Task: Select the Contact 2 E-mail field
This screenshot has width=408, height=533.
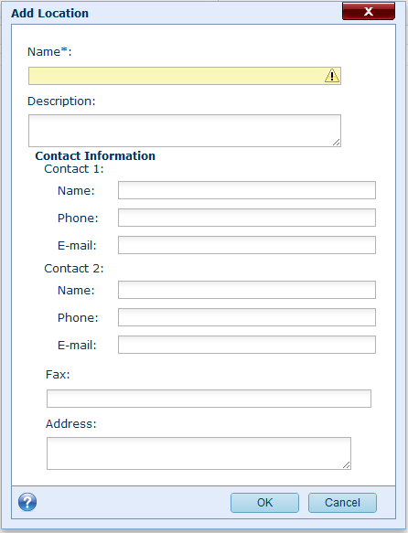Action: point(247,345)
